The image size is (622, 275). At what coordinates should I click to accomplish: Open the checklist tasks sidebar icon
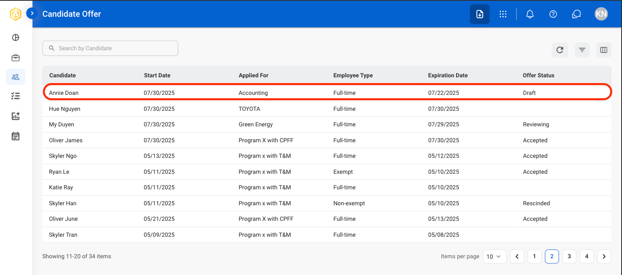16,96
